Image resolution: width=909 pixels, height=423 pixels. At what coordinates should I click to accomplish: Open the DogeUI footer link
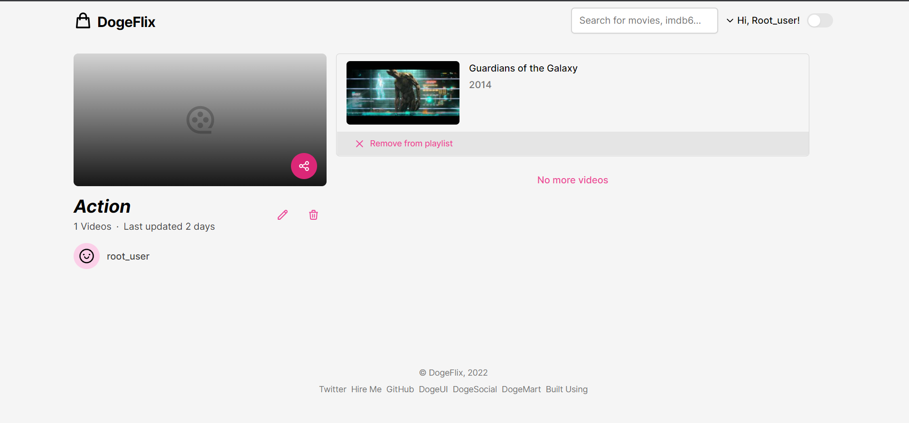433,389
